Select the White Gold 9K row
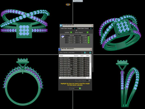 tap(74, 69)
